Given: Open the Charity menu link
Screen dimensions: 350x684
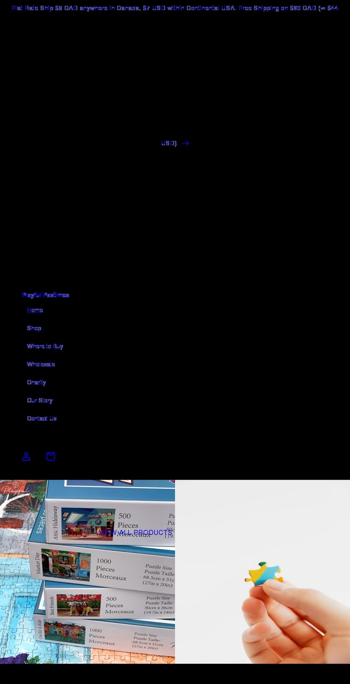Looking at the screenshot, I should pyautogui.click(x=36, y=382).
